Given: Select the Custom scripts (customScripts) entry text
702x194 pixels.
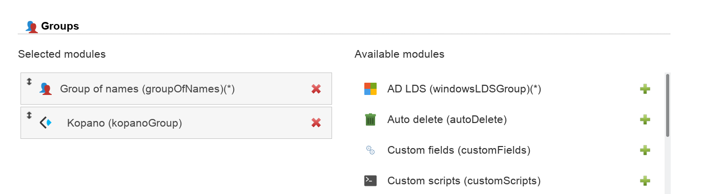Looking at the screenshot, I should pyautogui.click(x=464, y=181).
